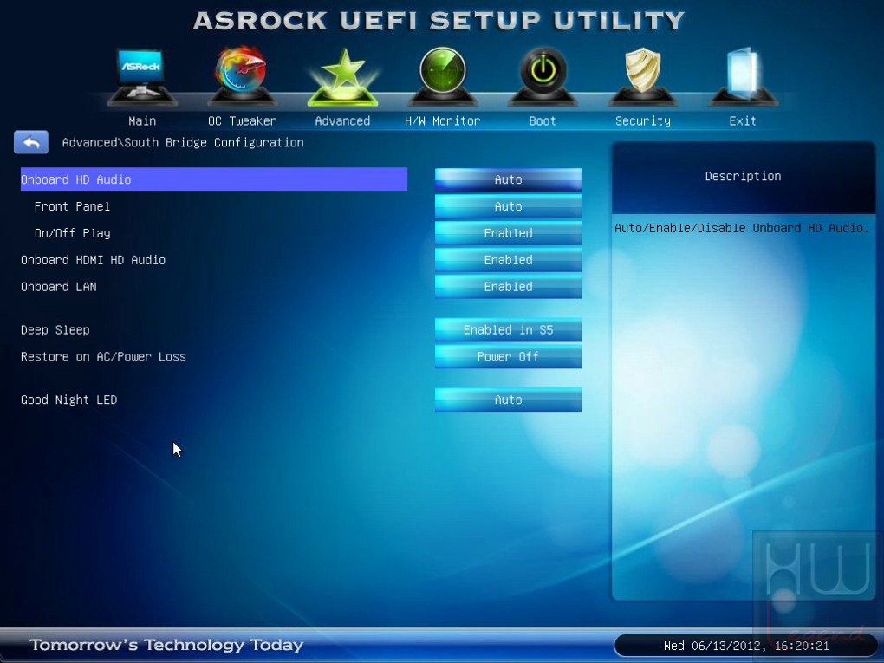Select the green star Advanced icon
This screenshot has height=663, width=884.
[342, 76]
